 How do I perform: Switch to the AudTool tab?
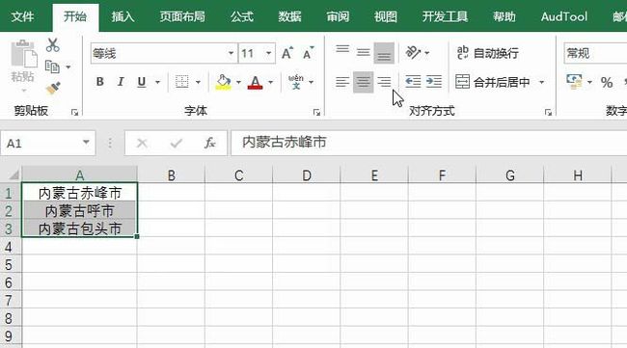564,16
